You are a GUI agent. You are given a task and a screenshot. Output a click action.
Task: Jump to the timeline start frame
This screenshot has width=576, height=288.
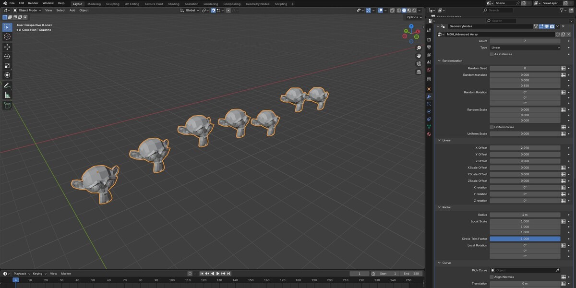(202, 274)
